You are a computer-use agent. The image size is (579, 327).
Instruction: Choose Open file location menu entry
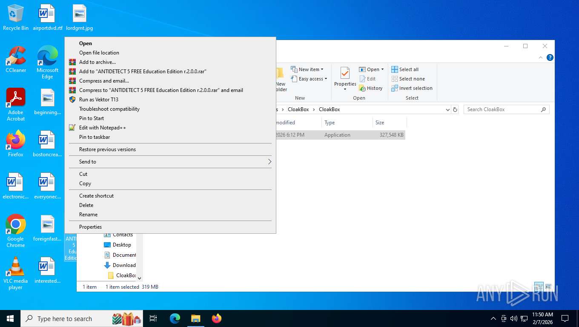tap(170, 53)
